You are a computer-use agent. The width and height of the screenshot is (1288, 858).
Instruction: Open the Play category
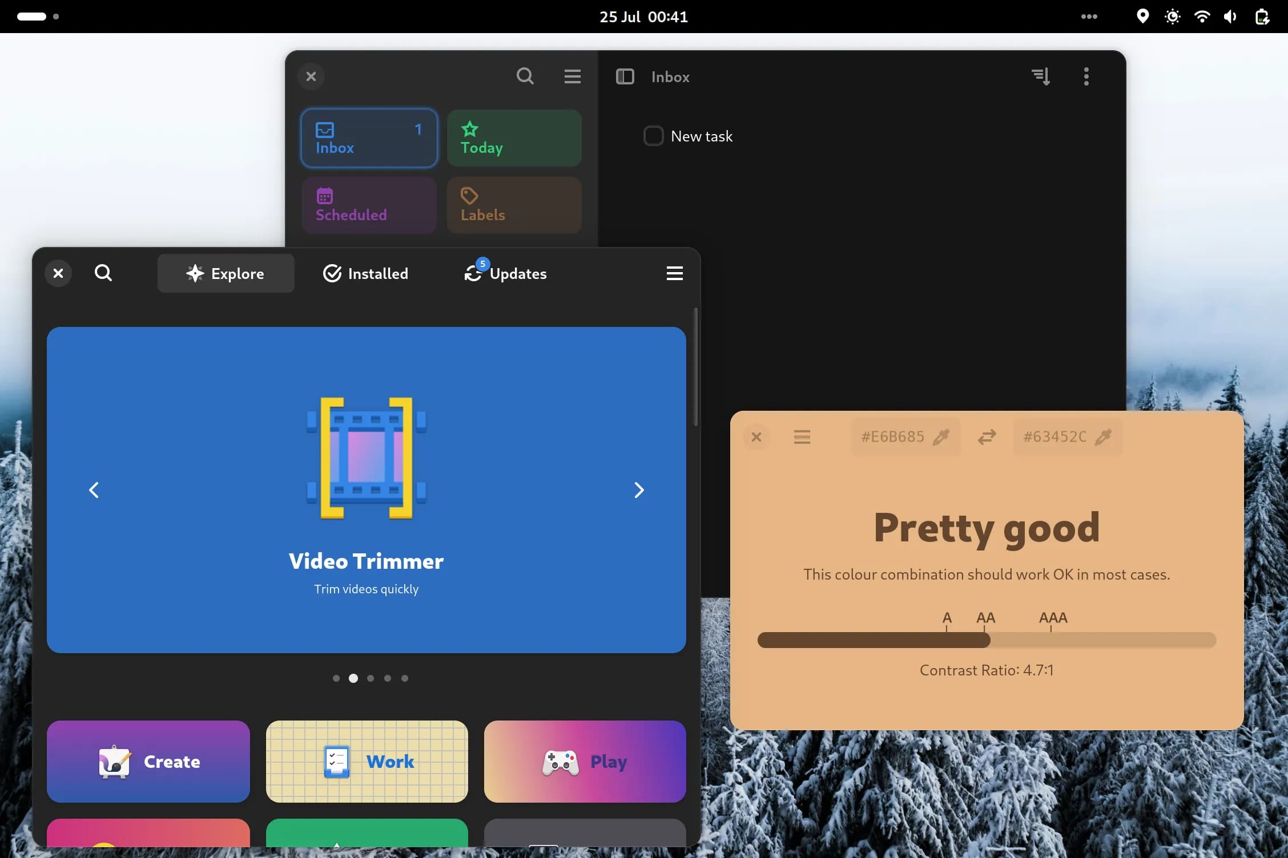point(585,761)
